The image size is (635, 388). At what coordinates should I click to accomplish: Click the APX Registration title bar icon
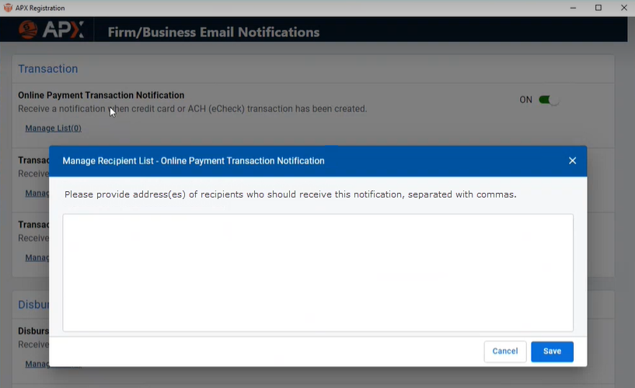tap(8, 8)
